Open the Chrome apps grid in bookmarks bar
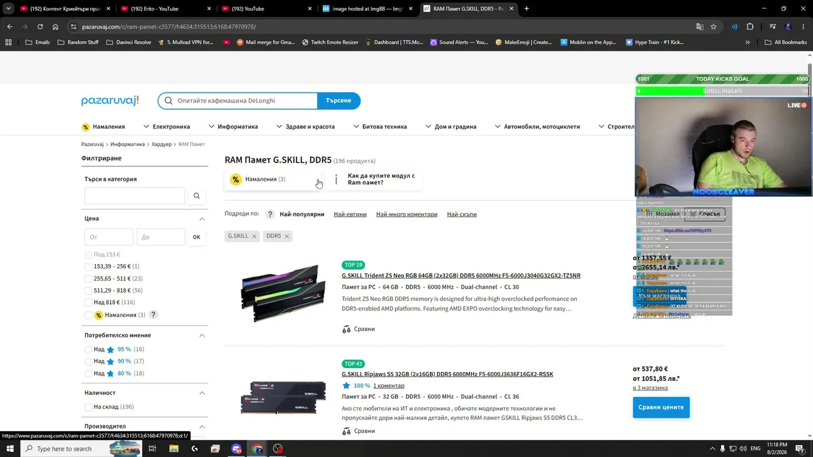The height and width of the screenshot is (457, 813). pyautogui.click(x=8, y=43)
